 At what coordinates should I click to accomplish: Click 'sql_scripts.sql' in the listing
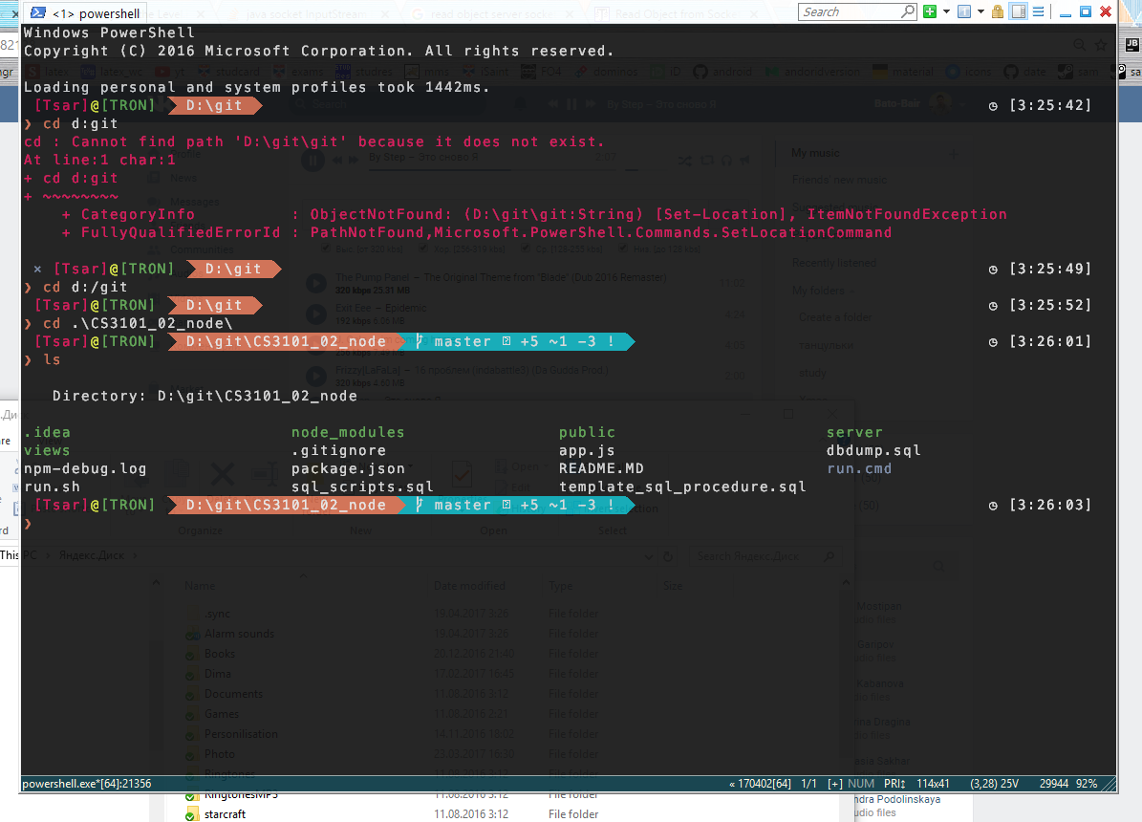point(362,487)
